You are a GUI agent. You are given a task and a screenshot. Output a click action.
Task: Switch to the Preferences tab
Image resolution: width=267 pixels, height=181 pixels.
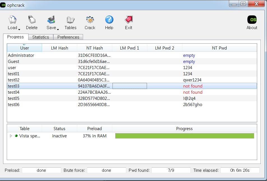coord(68,37)
